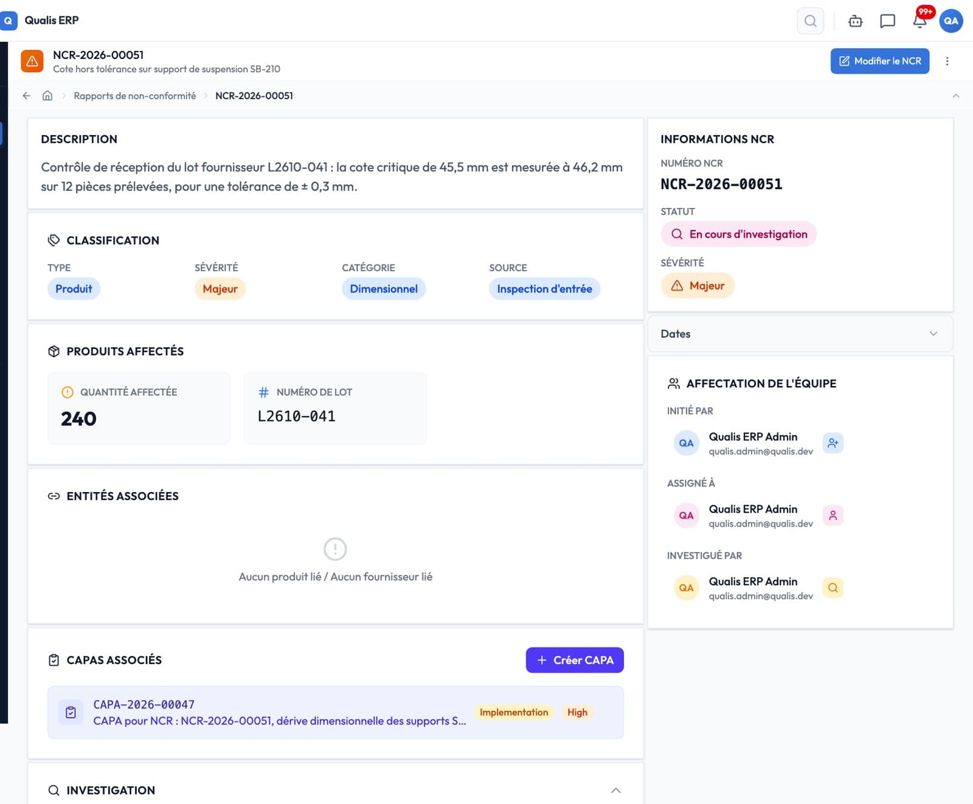Click the Créer CAPA button
This screenshot has height=804, width=973.
tap(575, 660)
